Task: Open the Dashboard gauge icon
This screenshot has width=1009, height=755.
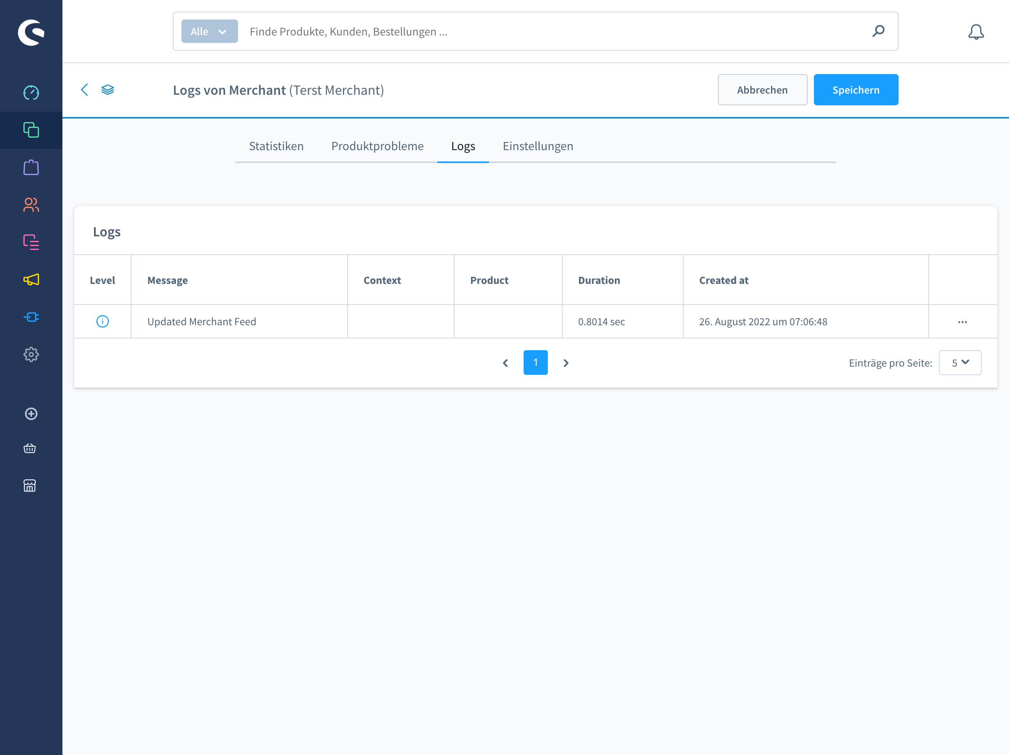Action: tap(31, 92)
